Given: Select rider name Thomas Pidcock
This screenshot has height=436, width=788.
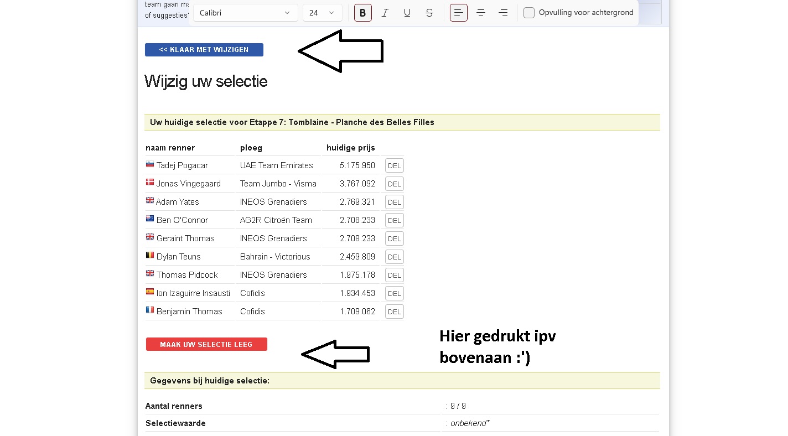Looking at the screenshot, I should click(187, 275).
